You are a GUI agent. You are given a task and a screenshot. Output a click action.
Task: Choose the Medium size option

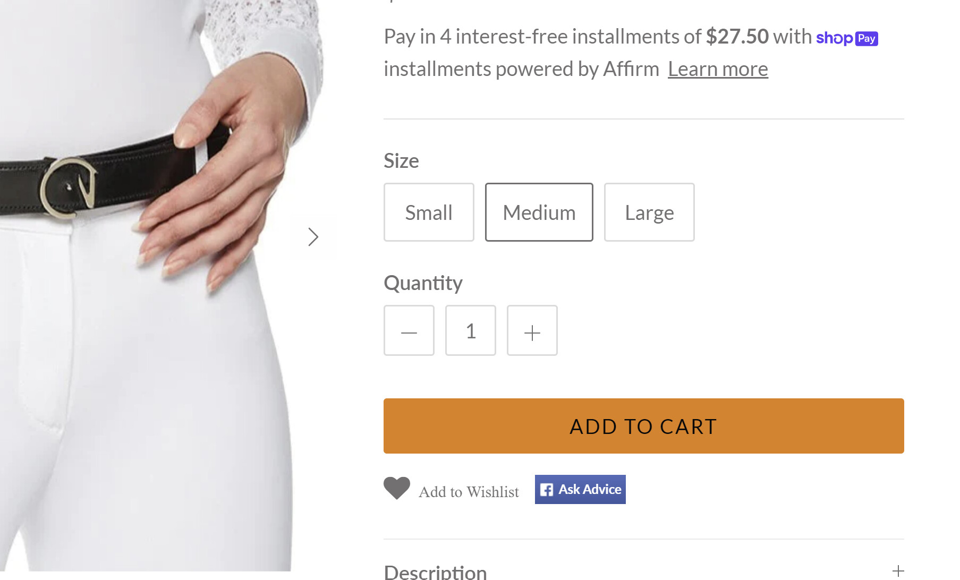coord(539,212)
